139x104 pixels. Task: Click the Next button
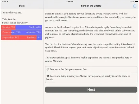coord(91,90)
